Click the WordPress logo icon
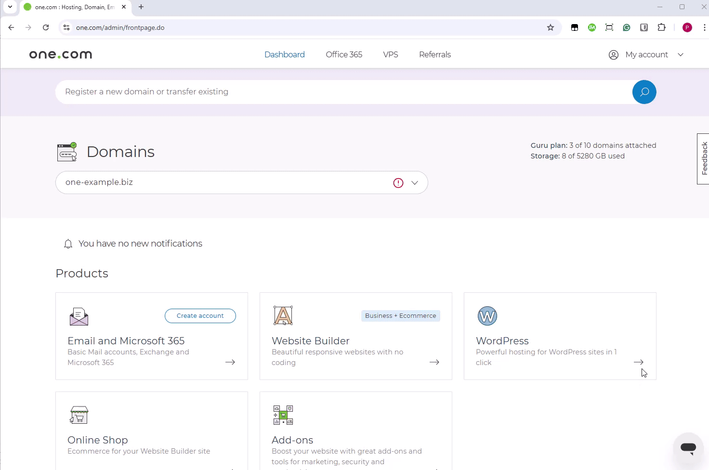709x470 pixels. tap(487, 316)
